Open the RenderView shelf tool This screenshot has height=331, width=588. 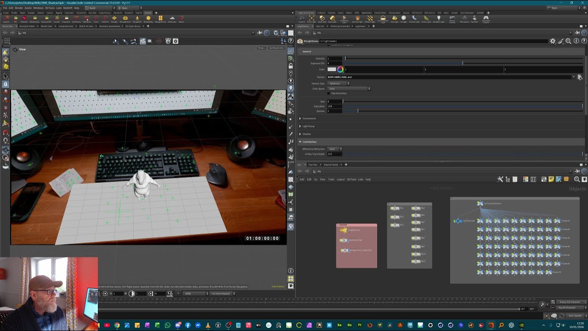click(x=35, y=19)
